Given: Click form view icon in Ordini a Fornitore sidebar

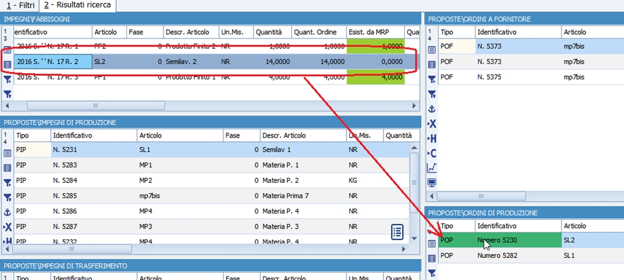Looking at the screenshot, I should 432,50.
